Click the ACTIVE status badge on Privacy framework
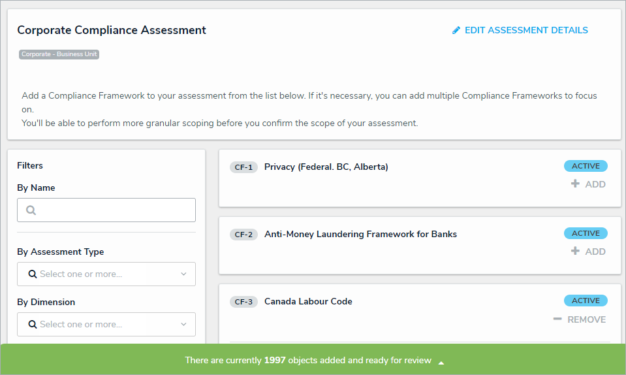Image resolution: width=626 pixels, height=375 pixels. pos(586,166)
